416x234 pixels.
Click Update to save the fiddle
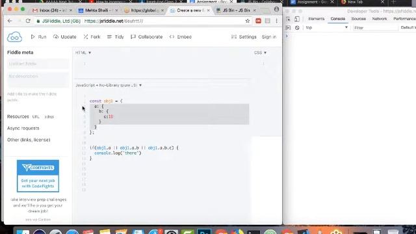pos(65,37)
